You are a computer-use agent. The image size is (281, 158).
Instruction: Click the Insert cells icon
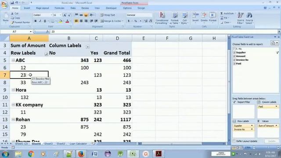pyautogui.click(x=195, y=15)
